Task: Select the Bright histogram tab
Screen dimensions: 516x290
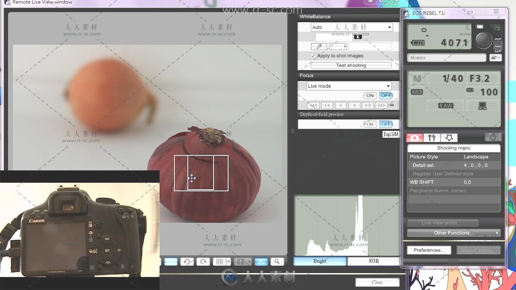Action: pyautogui.click(x=320, y=261)
